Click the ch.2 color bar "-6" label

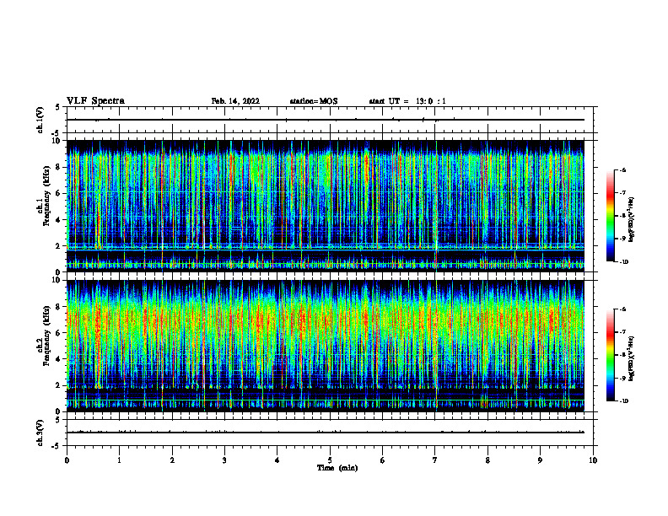click(x=622, y=309)
